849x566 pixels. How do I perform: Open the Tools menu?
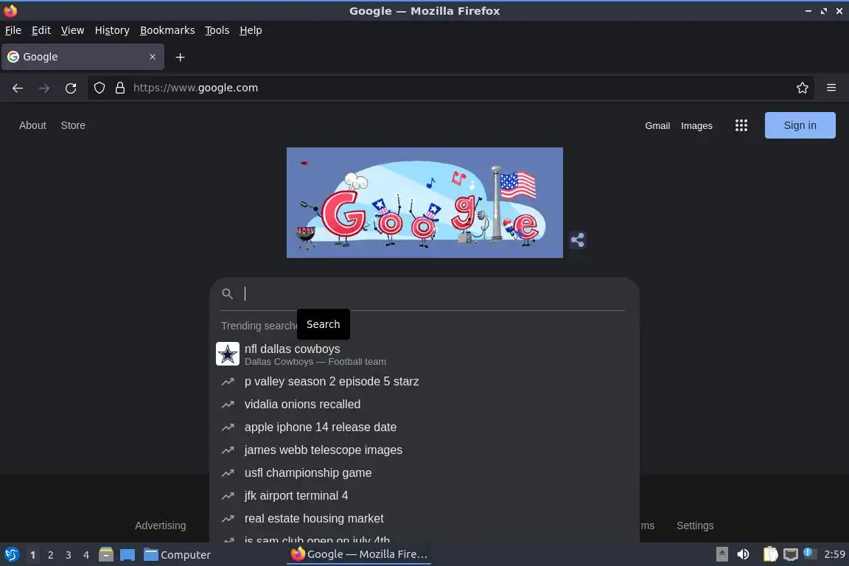[x=217, y=30]
